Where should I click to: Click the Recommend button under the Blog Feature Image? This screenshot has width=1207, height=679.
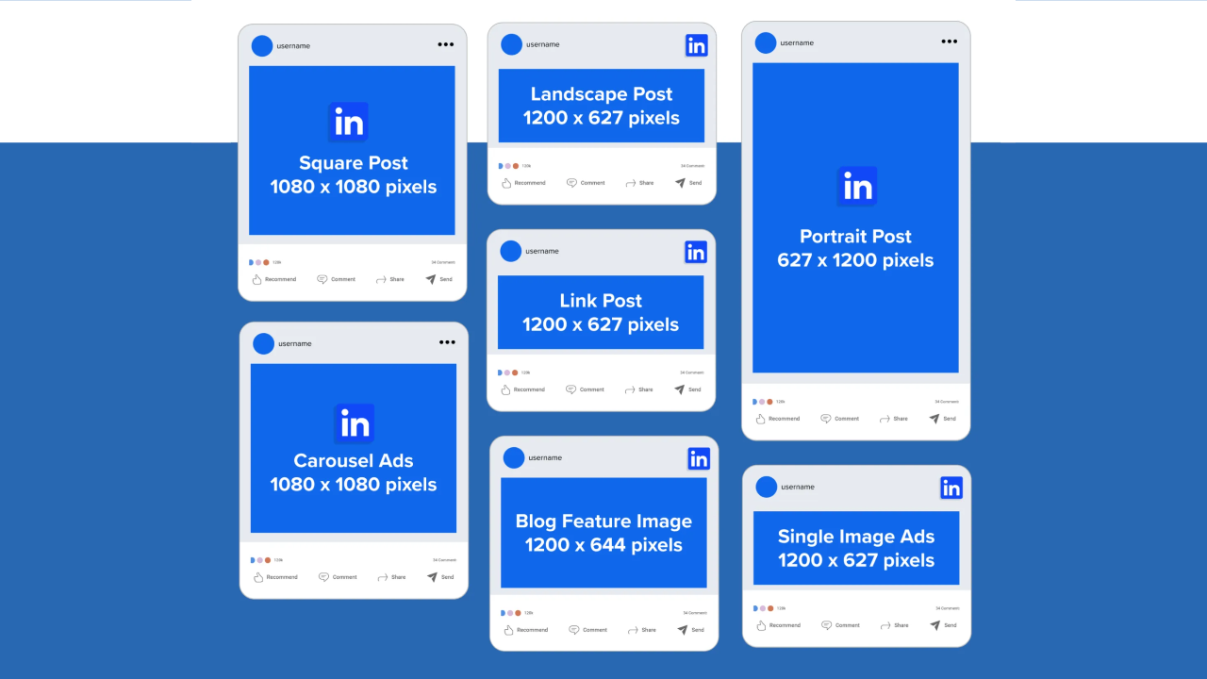pos(525,629)
